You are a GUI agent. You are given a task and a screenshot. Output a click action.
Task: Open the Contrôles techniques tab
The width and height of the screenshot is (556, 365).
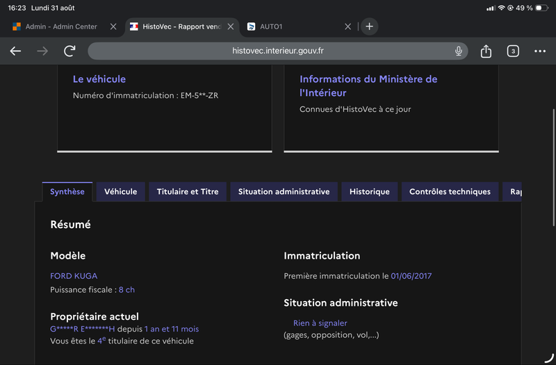pyautogui.click(x=450, y=192)
